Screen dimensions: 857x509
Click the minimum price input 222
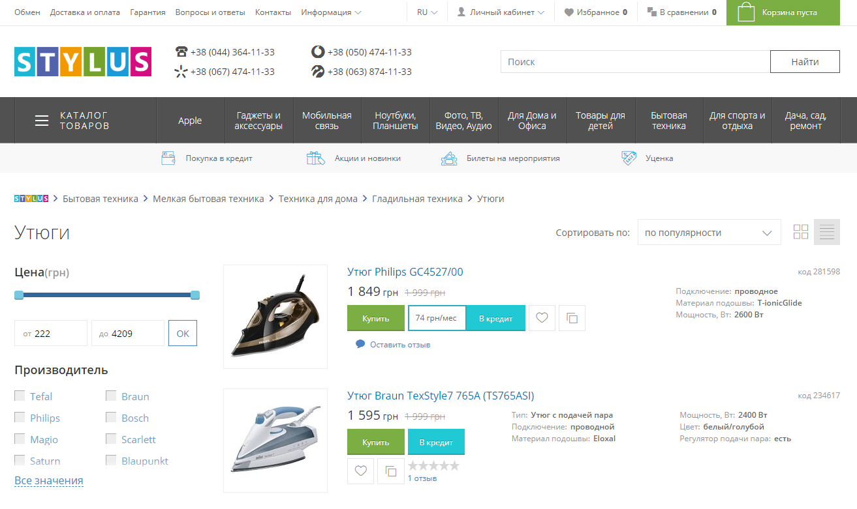click(51, 333)
